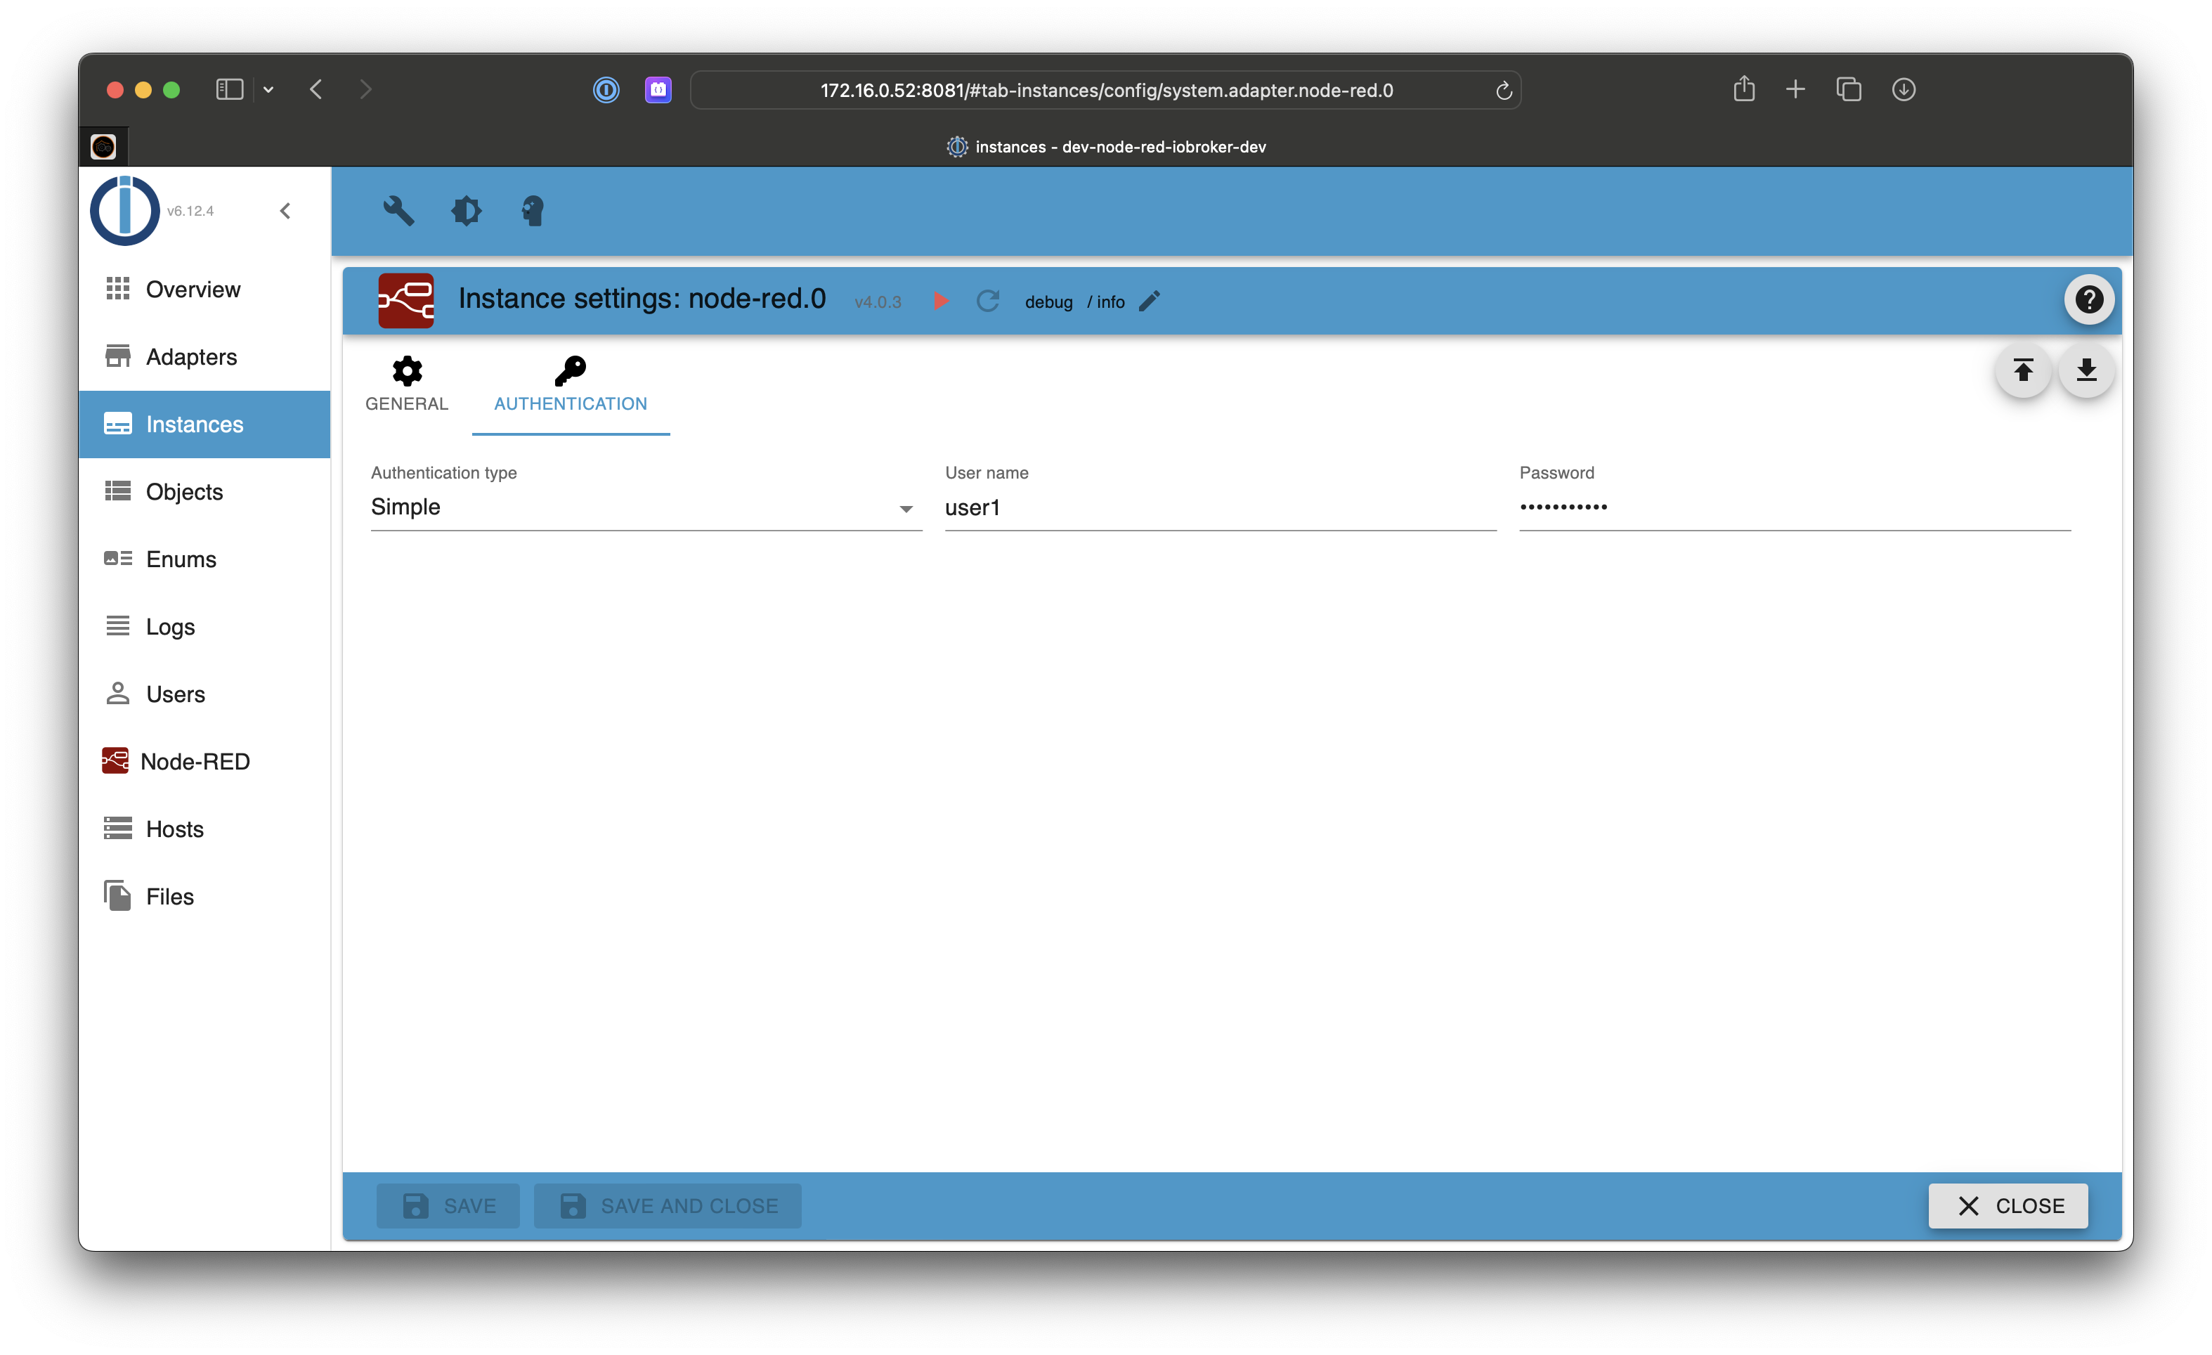Open Overview in sidebar
The height and width of the screenshot is (1355, 2212).
pos(204,289)
